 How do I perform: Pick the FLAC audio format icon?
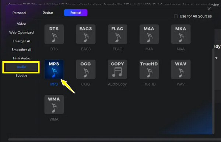tap(117, 34)
